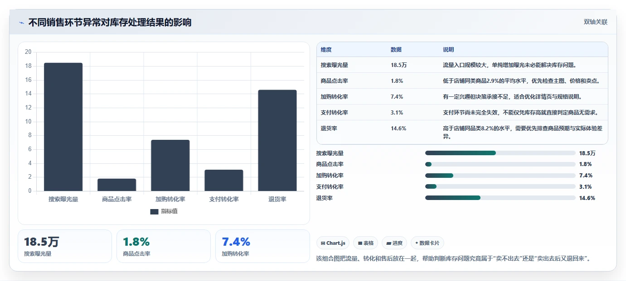Click the 7.4% value in the table
The width and height of the screenshot is (626, 281).
(x=397, y=97)
